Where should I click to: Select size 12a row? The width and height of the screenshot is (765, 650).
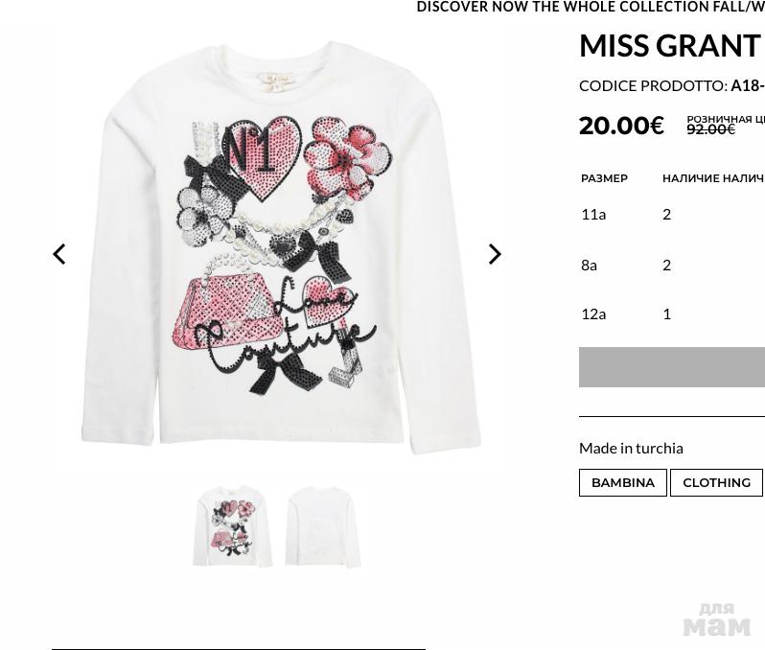(673, 313)
